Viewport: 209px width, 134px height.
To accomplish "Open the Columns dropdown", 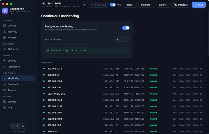I will coord(146,5).
